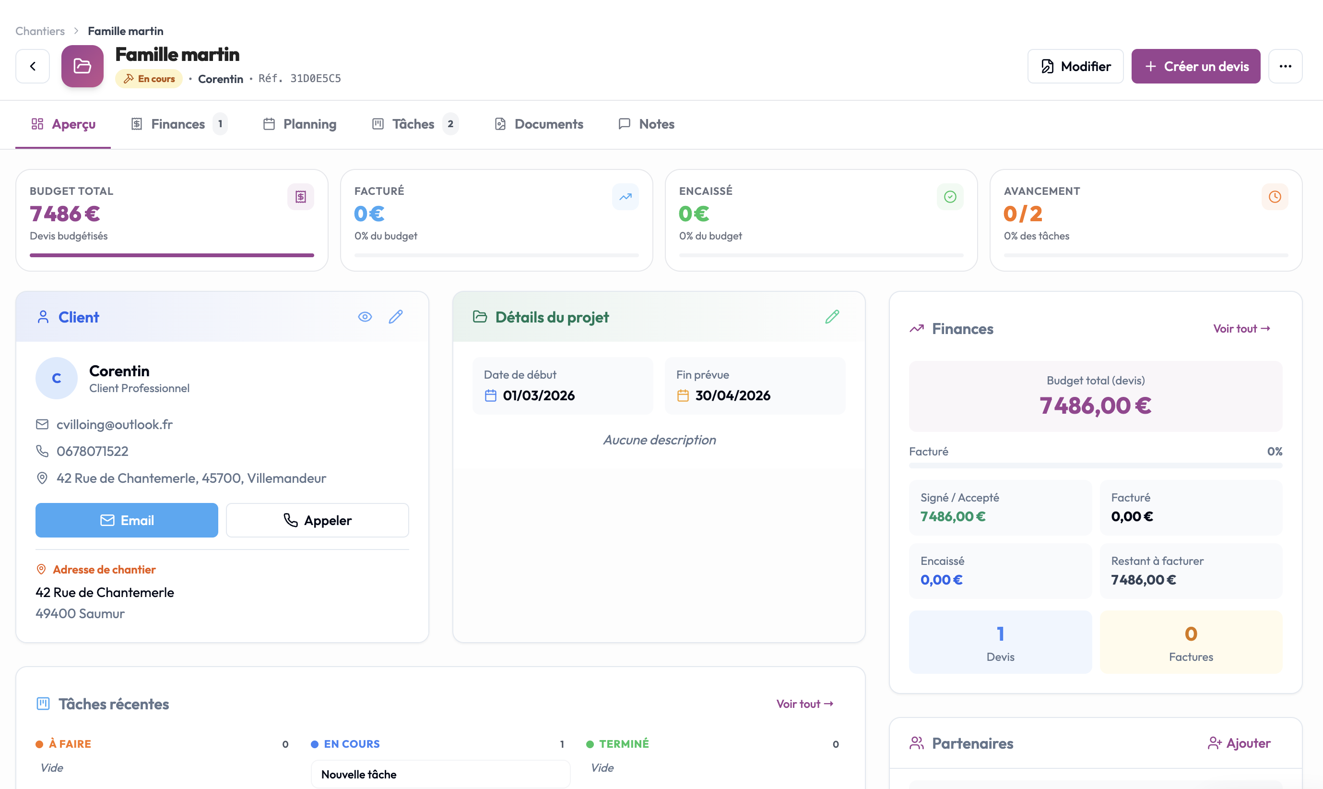Image resolution: width=1323 pixels, height=789 pixels.
Task: Click the En cours status badge
Action: [x=149, y=79]
